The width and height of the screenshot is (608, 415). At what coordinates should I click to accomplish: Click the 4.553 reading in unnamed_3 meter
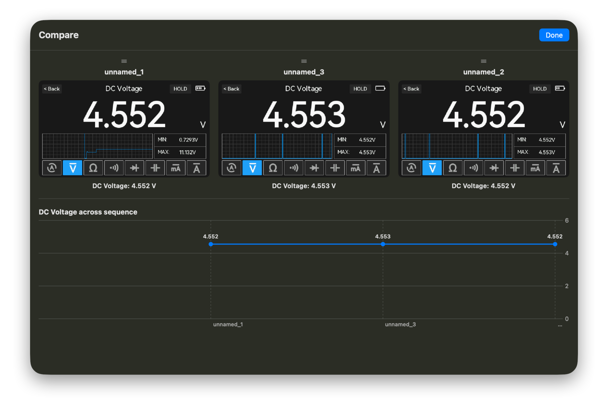click(x=304, y=115)
